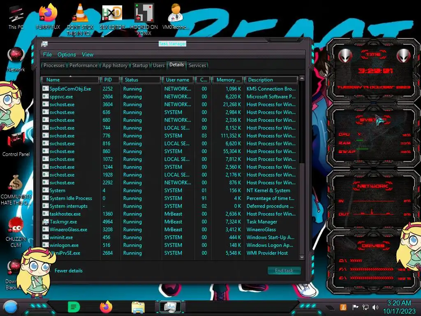Select the sppsvc.exe process row

169,96
